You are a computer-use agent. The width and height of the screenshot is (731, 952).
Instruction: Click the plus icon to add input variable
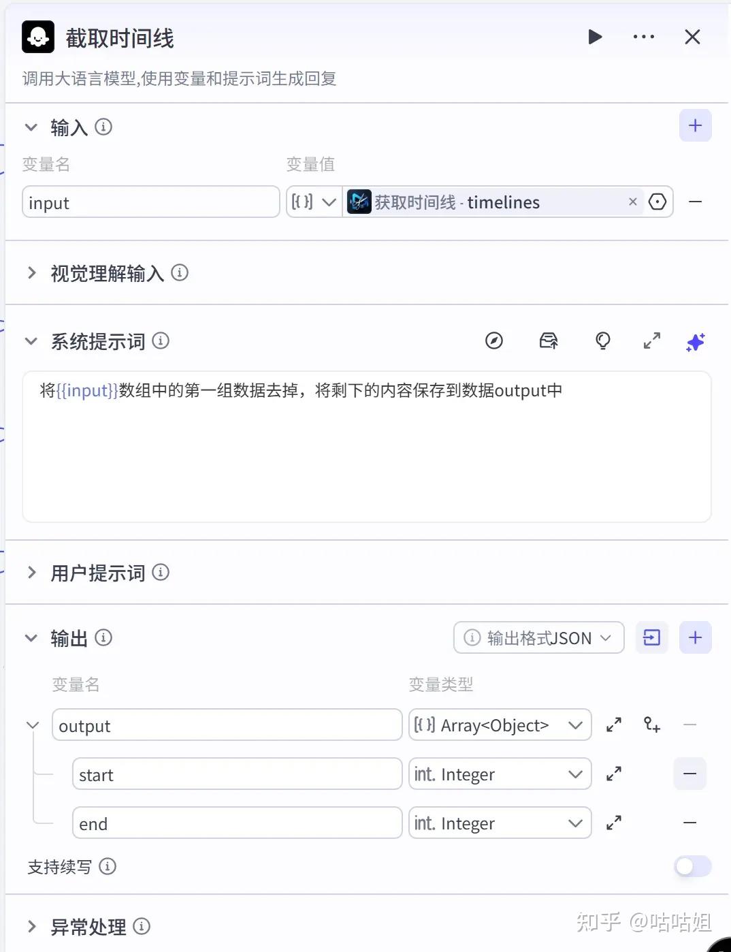click(x=695, y=126)
